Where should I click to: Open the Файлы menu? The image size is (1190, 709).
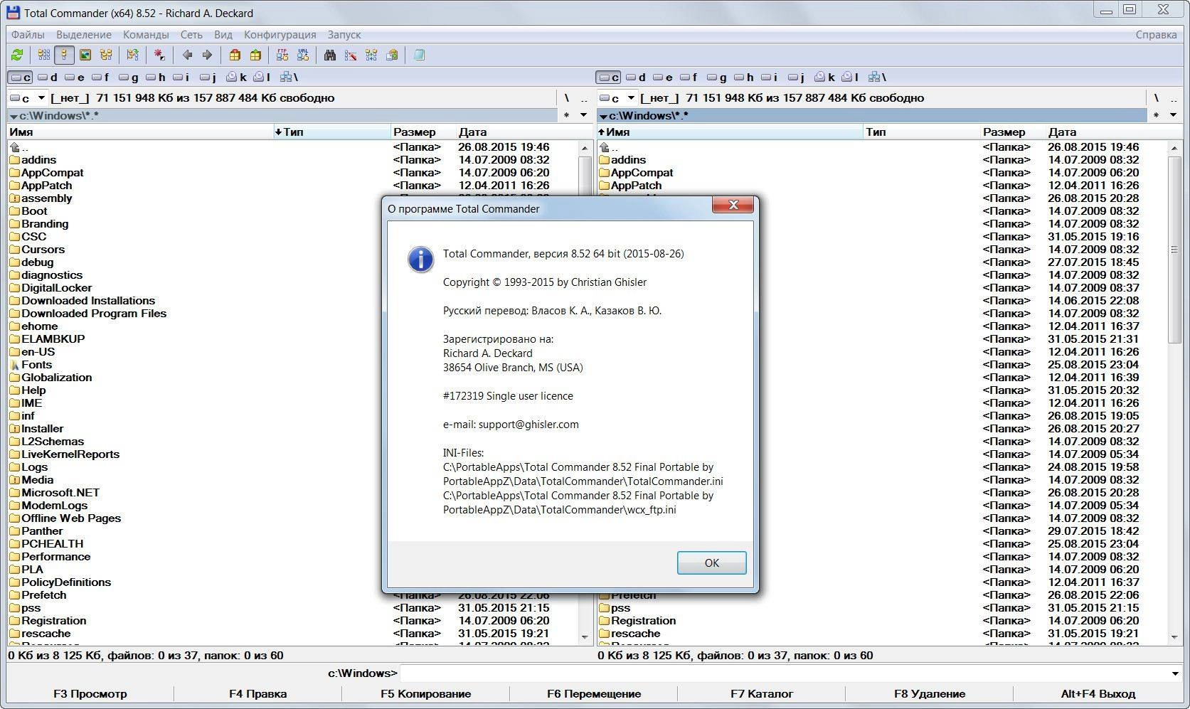pos(28,34)
